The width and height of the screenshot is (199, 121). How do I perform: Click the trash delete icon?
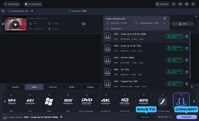coord(32,11)
